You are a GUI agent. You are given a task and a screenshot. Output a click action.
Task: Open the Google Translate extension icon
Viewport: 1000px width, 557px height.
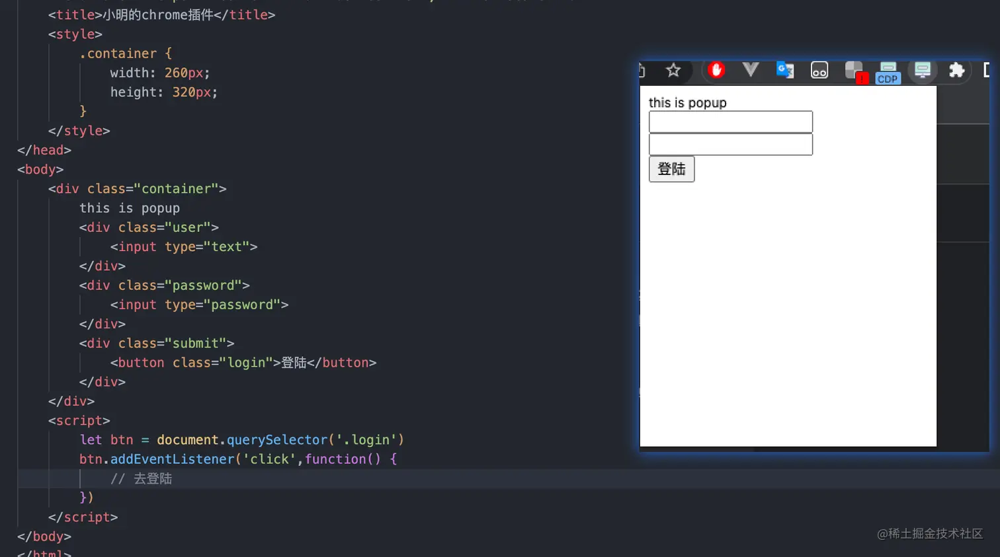(x=785, y=70)
